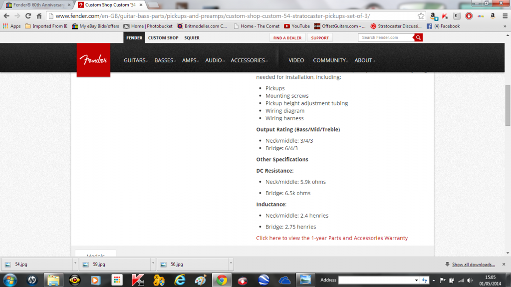Open the Amazon extension icon

pyautogui.click(x=493, y=16)
